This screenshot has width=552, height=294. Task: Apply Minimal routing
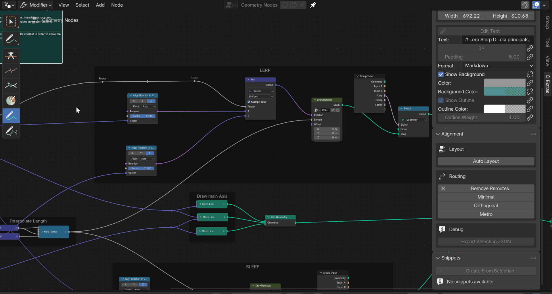coord(486,197)
